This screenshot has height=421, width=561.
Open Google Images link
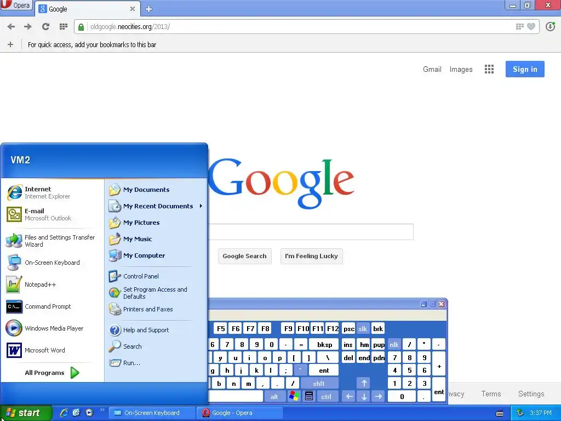click(461, 69)
